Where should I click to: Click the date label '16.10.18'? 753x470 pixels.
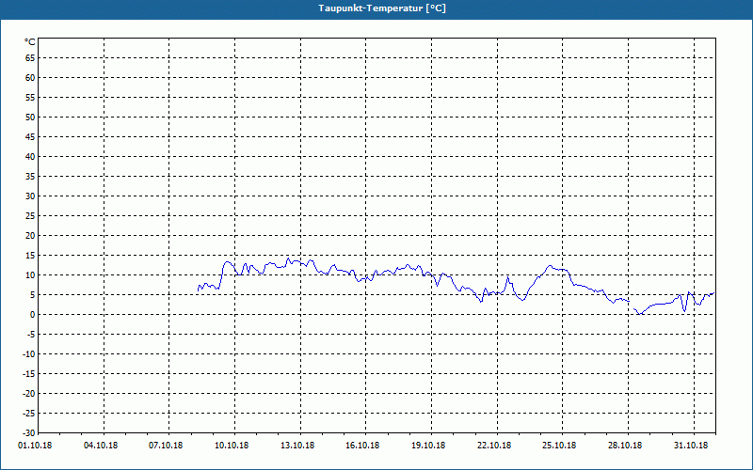[362, 446]
